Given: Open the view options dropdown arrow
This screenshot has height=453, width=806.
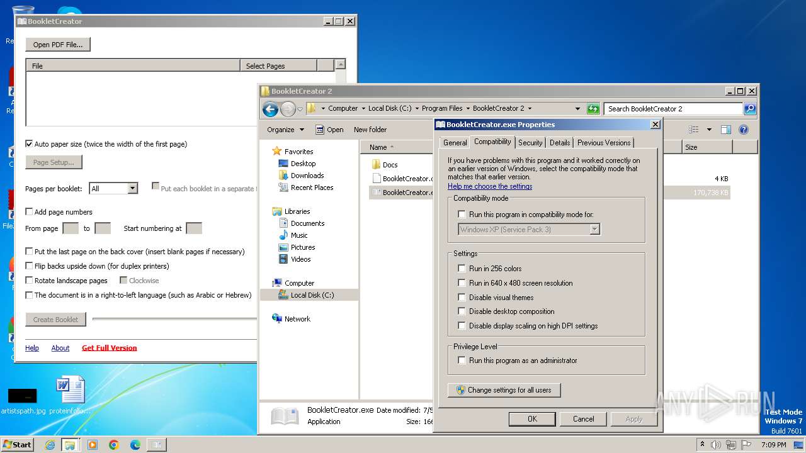Looking at the screenshot, I should click(x=709, y=130).
